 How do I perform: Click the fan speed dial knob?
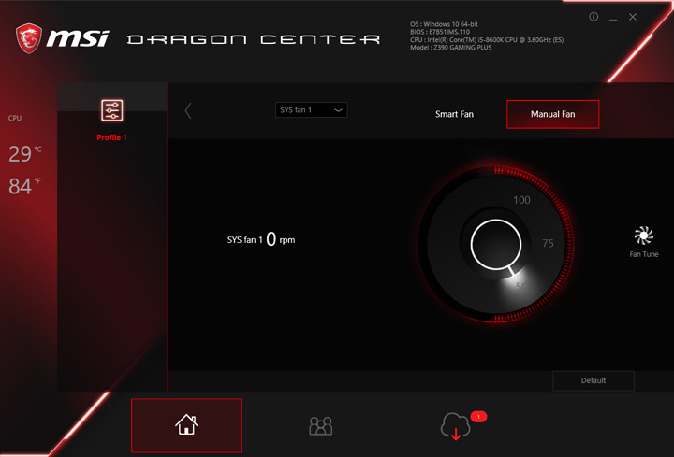495,245
